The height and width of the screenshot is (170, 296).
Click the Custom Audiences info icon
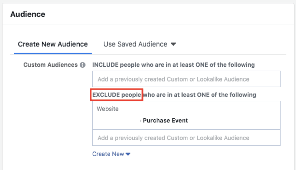tap(83, 65)
